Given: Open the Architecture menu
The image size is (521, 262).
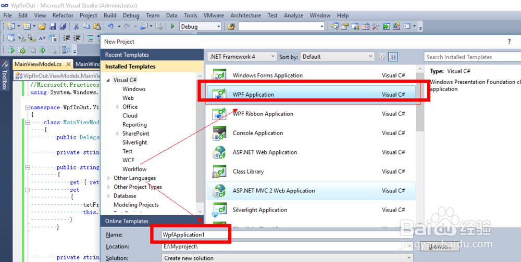Looking at the screenshot, I should (245, 15).
